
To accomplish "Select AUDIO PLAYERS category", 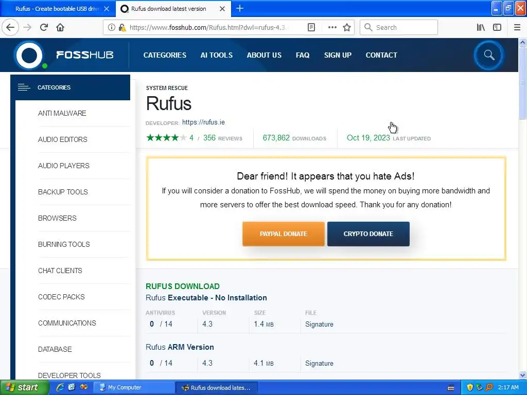I will coord(63,166).
